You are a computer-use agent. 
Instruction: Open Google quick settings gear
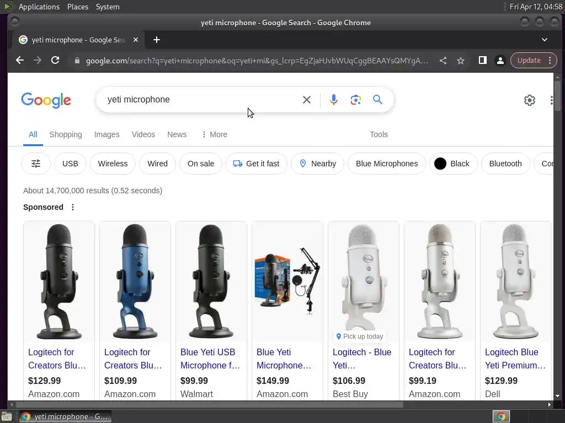(x=529, y=100)
